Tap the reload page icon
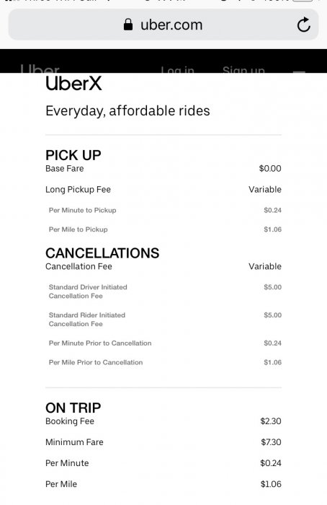The height and width of the screenshot is (505, 327). coord(303,25)
